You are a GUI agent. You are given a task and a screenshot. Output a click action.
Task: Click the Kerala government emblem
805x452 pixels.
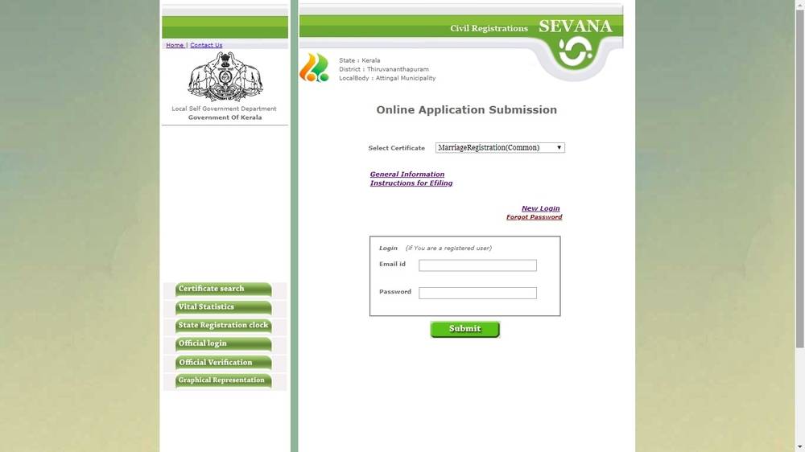click(x=225, y=76)
